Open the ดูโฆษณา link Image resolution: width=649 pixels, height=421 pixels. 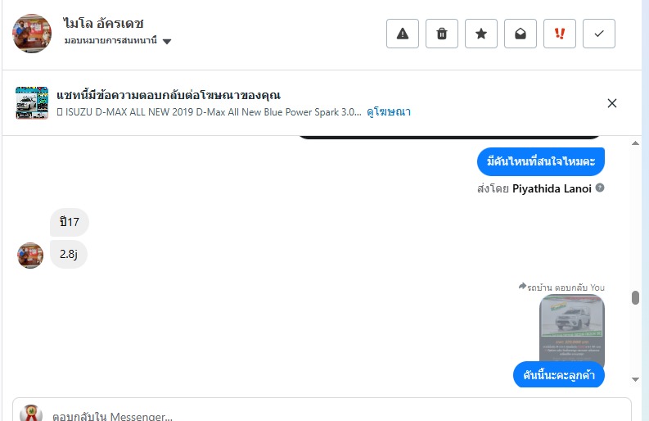point(389,112)
